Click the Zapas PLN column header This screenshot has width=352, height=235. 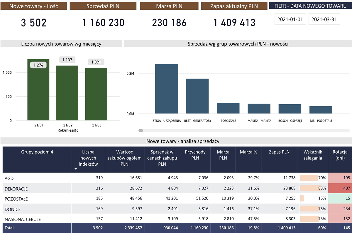click(x=279, y=152)
